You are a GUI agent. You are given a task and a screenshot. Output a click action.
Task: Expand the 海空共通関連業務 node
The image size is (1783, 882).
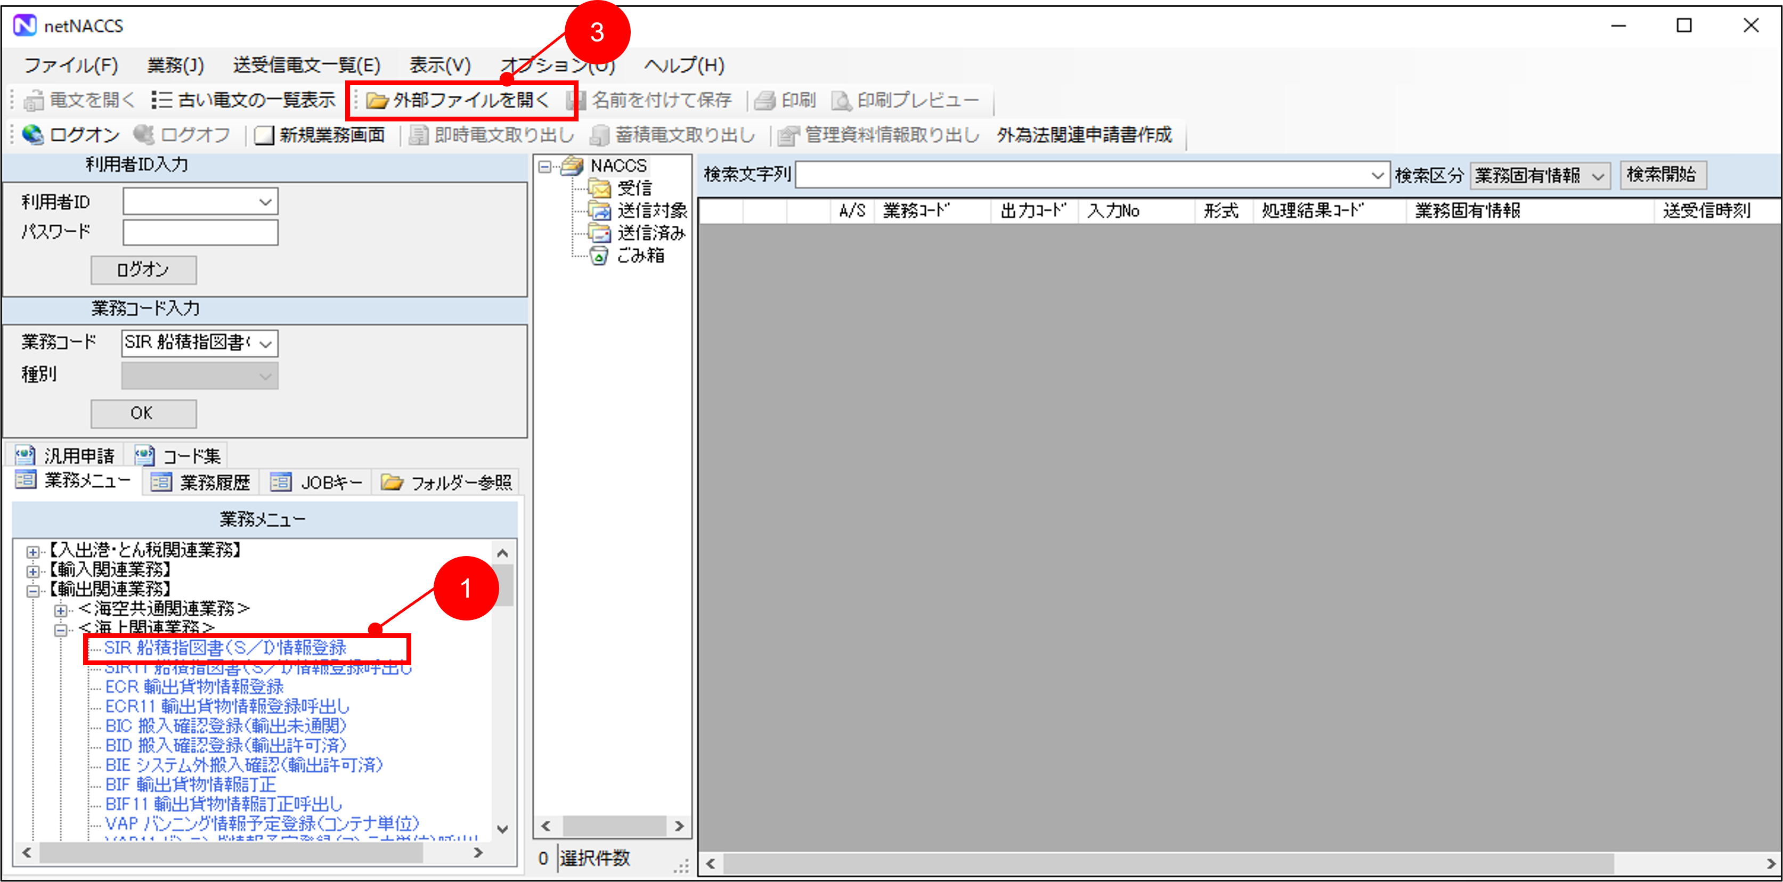coord(61,610)
